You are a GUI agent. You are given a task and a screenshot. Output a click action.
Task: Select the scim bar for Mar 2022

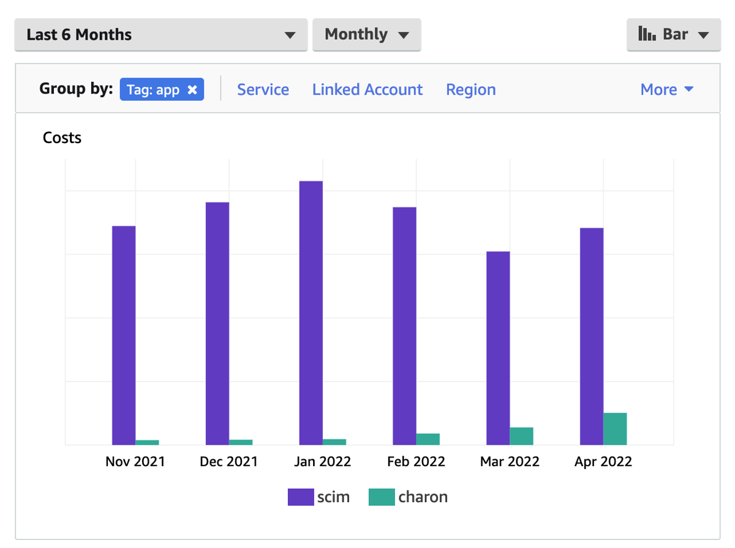point(498,348)
